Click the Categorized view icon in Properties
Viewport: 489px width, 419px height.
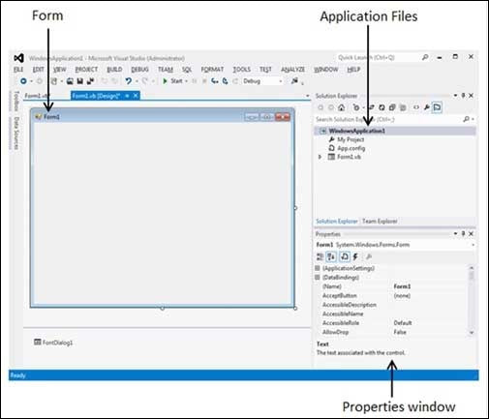[x=320, y=256]
